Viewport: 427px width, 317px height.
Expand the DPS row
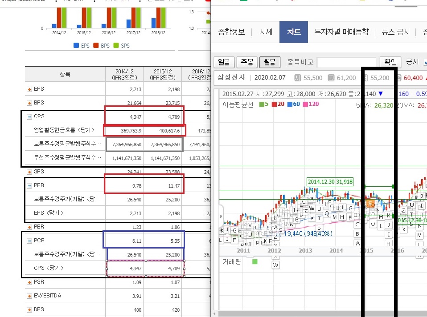[29, 310]
